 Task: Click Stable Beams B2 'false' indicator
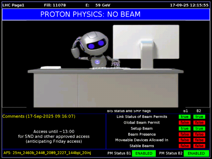click(x=199, y=146)
